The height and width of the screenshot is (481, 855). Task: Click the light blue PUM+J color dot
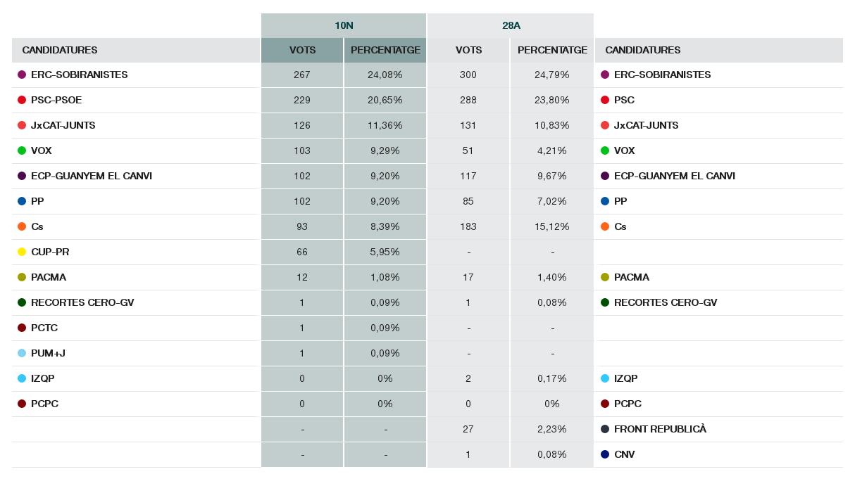click(x=22, y=353)
